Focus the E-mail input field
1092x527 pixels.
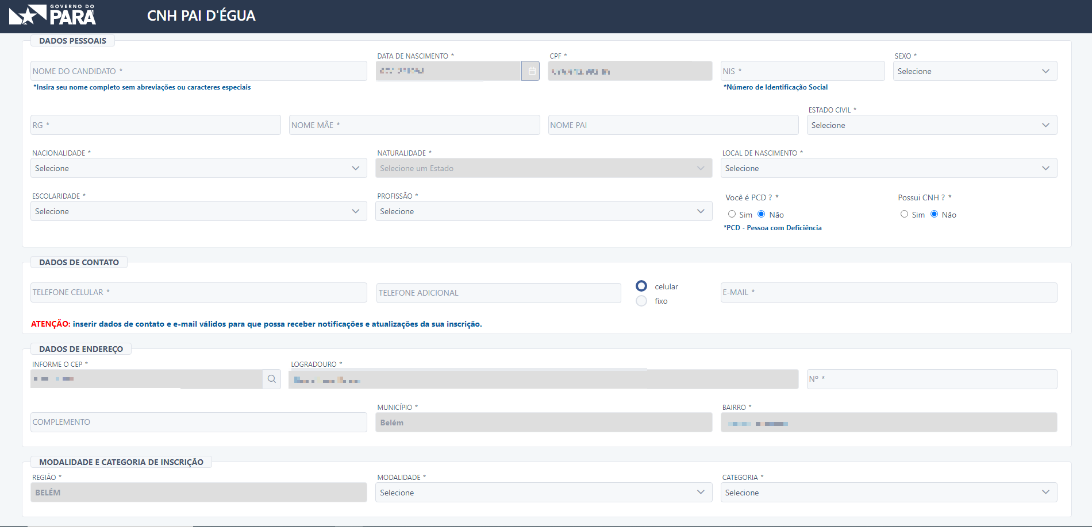888,292
